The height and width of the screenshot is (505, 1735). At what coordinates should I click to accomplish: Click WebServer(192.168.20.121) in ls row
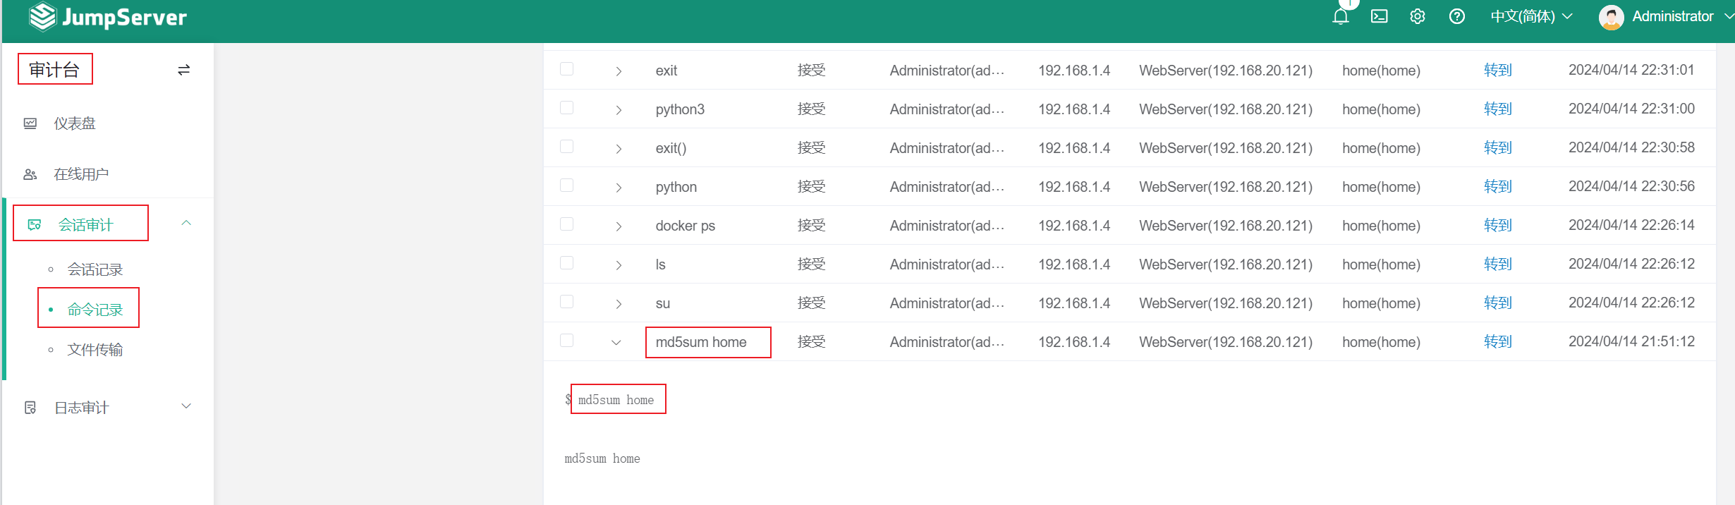[x=1226, y=264]
